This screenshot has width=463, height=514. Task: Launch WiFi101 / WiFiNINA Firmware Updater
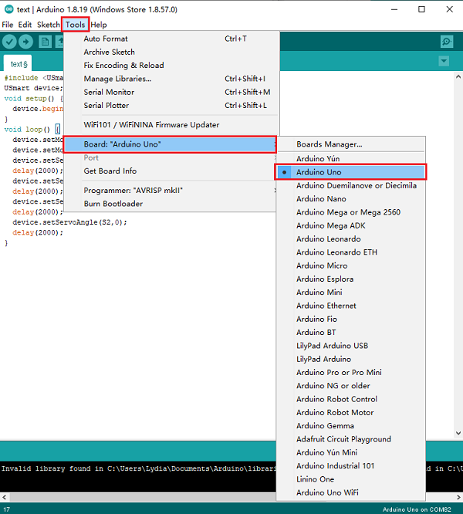(170, 125)
